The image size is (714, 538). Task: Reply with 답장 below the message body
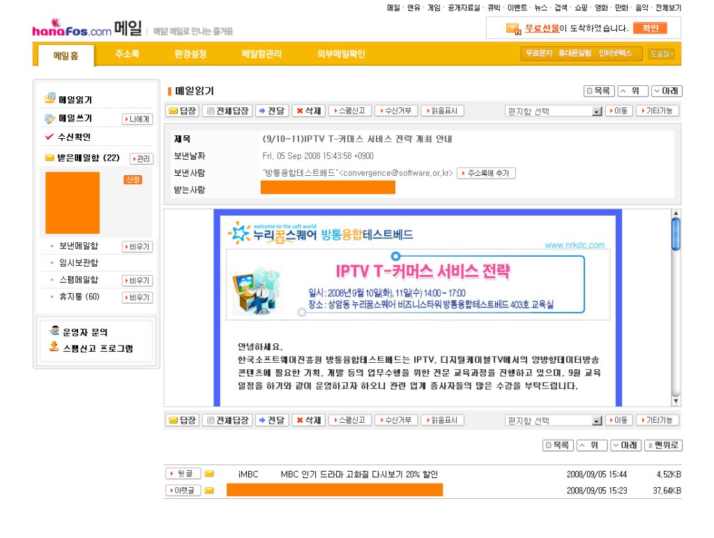tap(182, 420)
